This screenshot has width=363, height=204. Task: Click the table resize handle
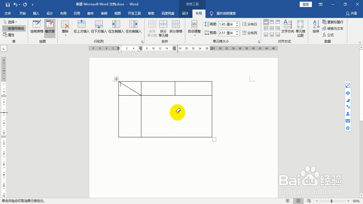point(214,139)
